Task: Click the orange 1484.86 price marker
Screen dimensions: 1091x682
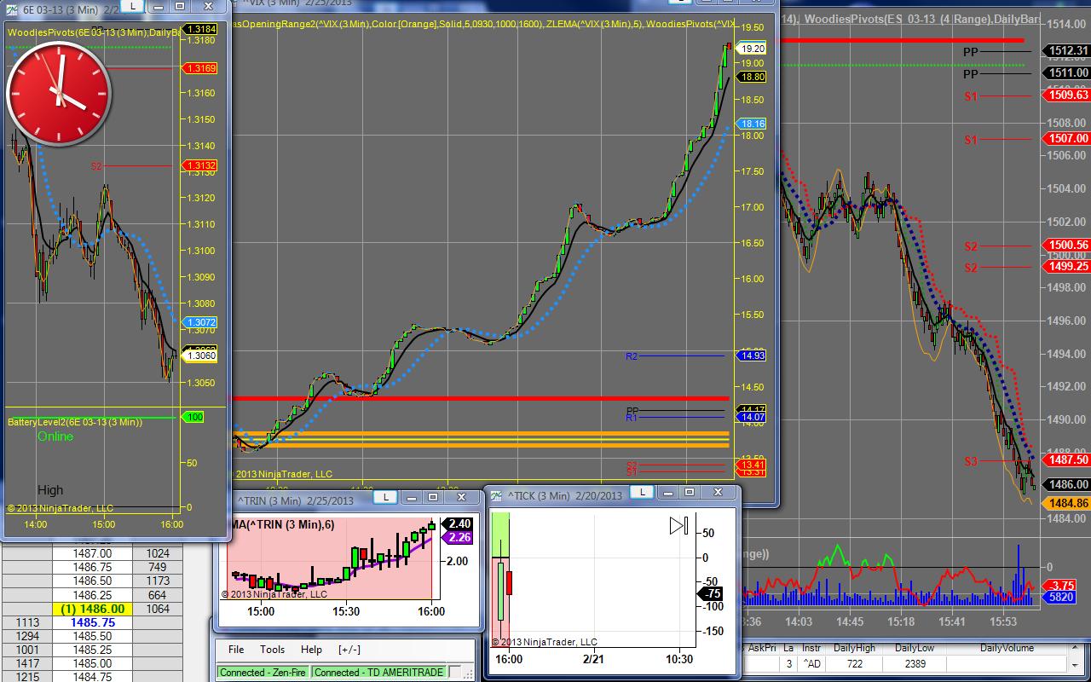Action: [1067, 504]
